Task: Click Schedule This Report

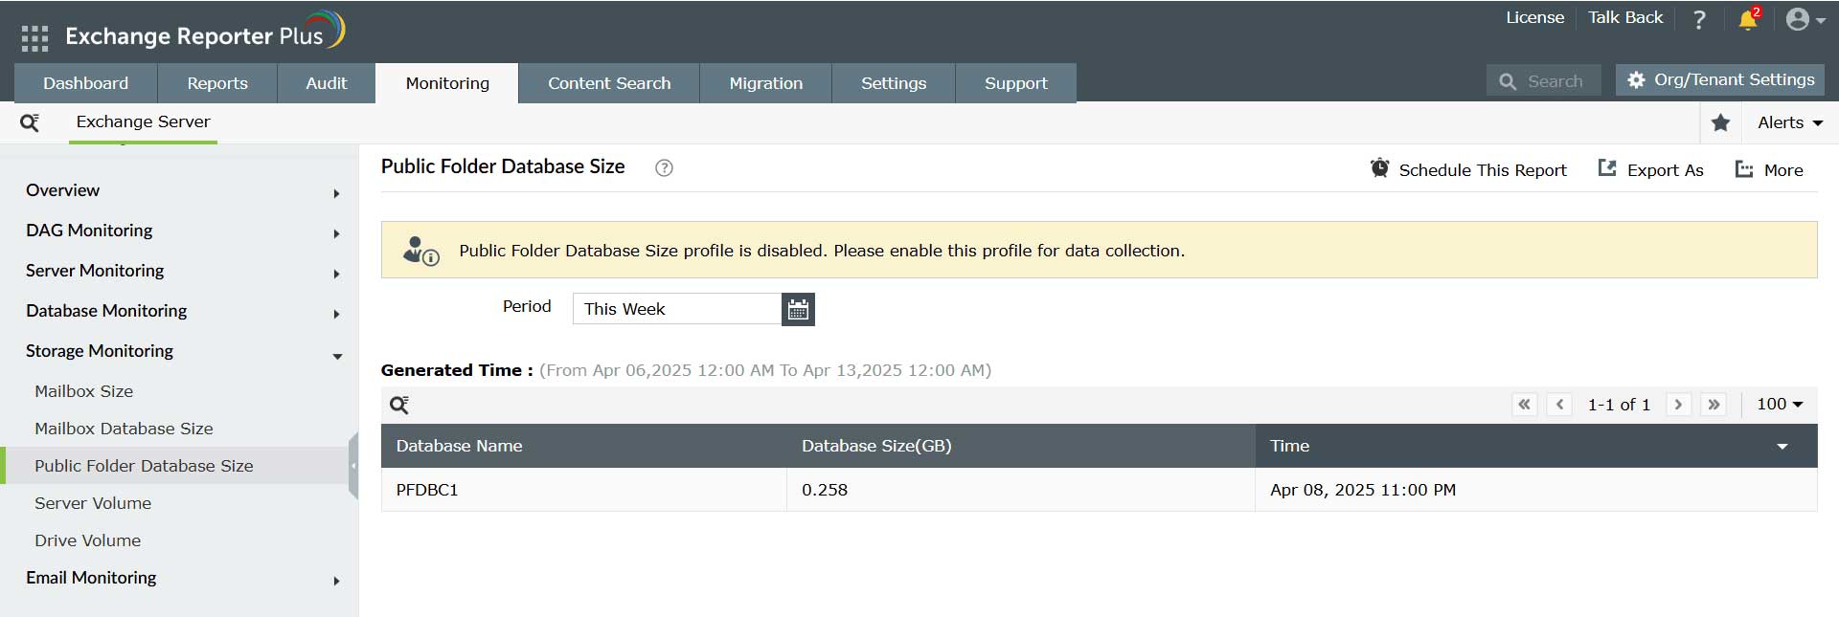Action: click(1468, 169)
